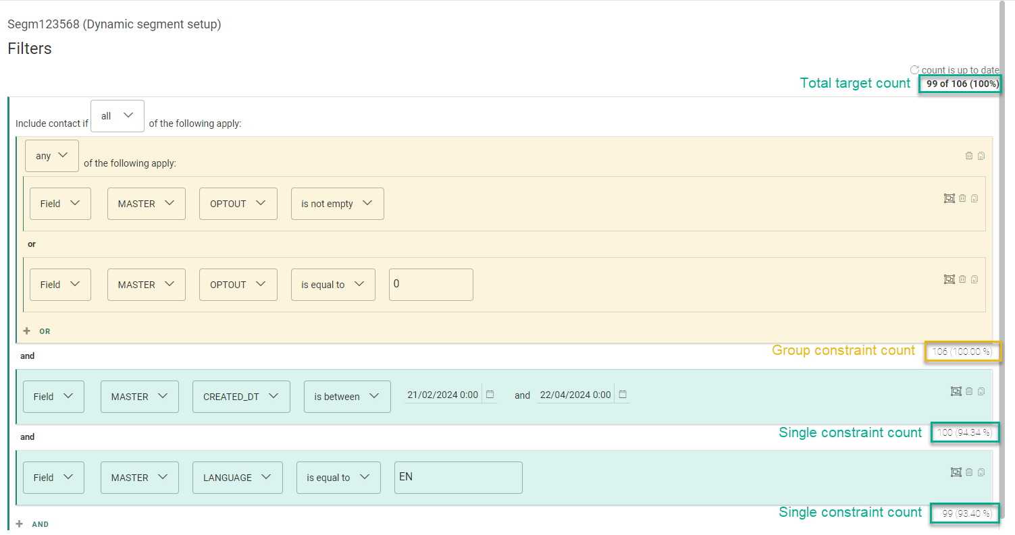Click the refresh count icon
The height and width of the screenshot is (535, 1015).
tap(914, 70)
